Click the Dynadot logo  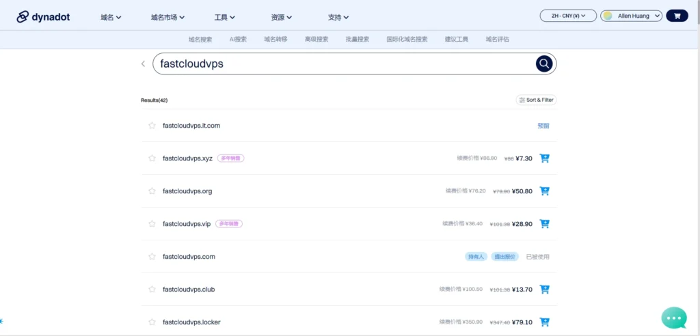[43, 17]
